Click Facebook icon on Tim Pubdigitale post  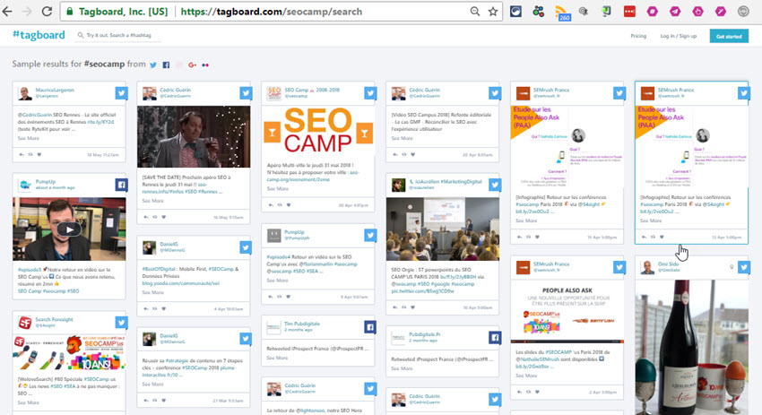tap(370, 327)
